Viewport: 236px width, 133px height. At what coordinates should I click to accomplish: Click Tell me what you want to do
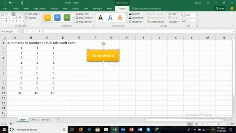click(x=146, y=9)
